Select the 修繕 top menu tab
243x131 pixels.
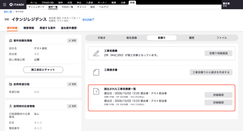click(x=132, y=3)
